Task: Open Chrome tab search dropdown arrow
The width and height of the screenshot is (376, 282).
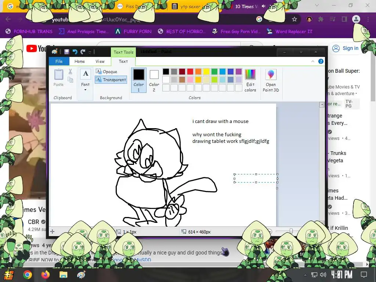Action: [x=317, y=5]
